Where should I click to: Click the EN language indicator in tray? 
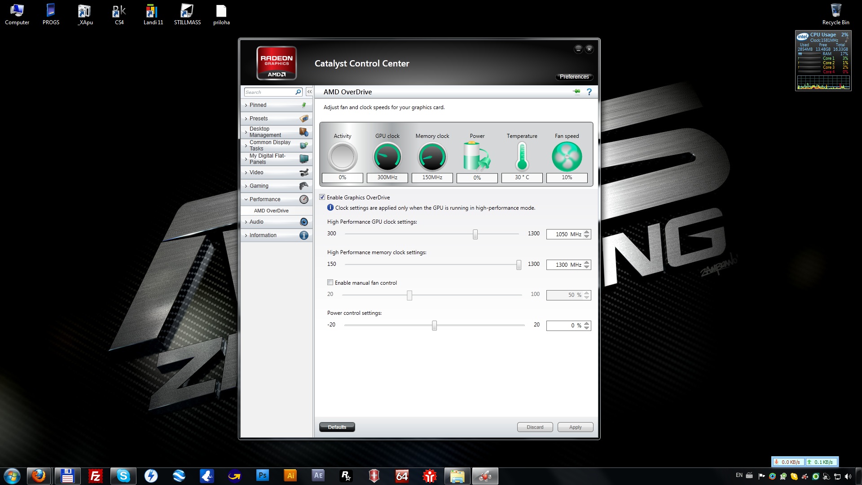739,475
